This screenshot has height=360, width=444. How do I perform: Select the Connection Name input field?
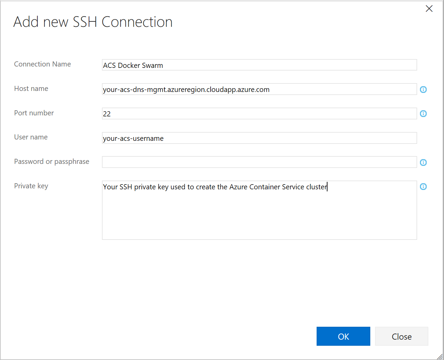pos(259,65)
